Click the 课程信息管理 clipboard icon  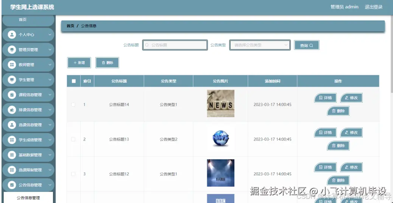pos(12,95)
